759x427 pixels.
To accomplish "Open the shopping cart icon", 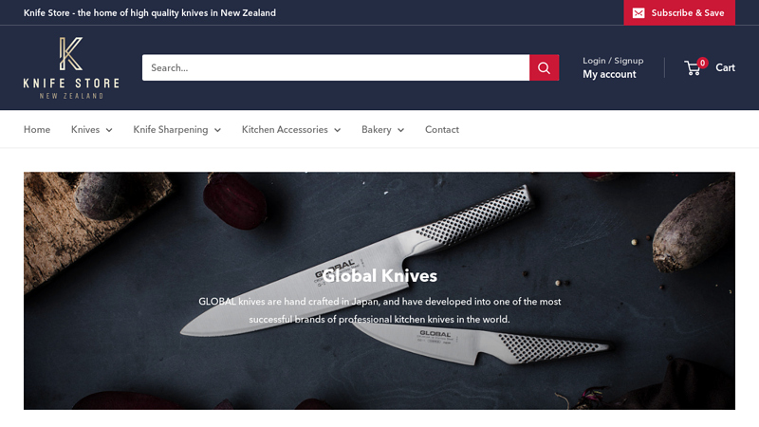I will [x=693, y=68].
